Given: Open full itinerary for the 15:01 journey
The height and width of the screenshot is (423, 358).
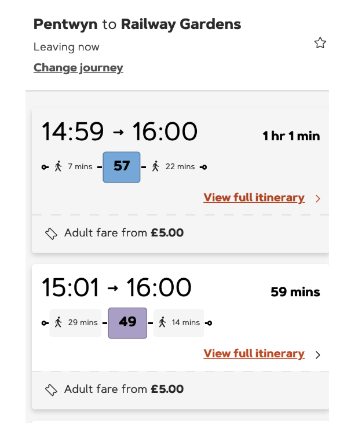Looking at the screenshot, I should (254, 354).
